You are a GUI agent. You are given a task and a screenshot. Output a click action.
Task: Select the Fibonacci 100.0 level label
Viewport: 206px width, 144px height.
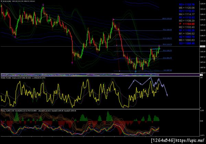167,19
